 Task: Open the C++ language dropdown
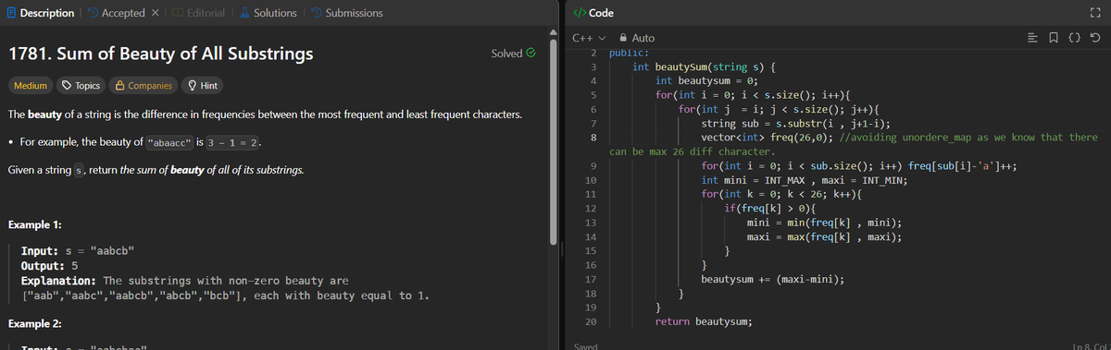tap(589, 38)
